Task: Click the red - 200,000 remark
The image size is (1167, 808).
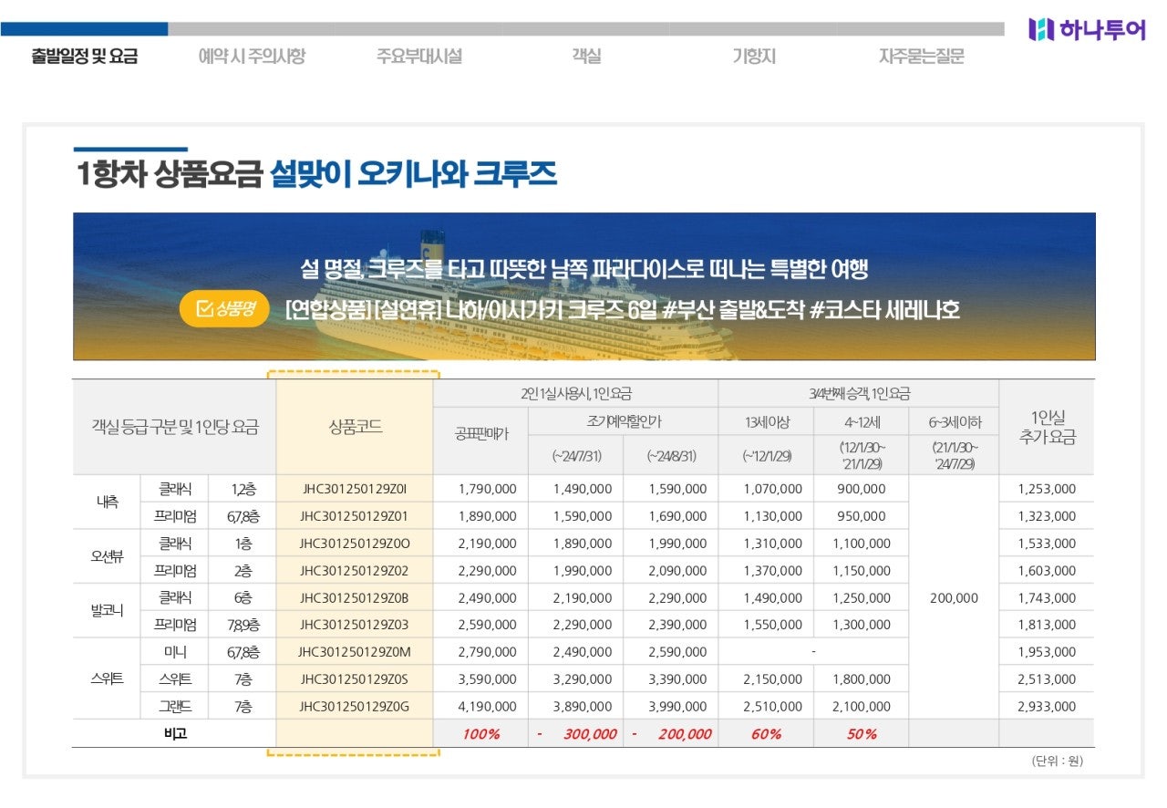Action: 671,734
